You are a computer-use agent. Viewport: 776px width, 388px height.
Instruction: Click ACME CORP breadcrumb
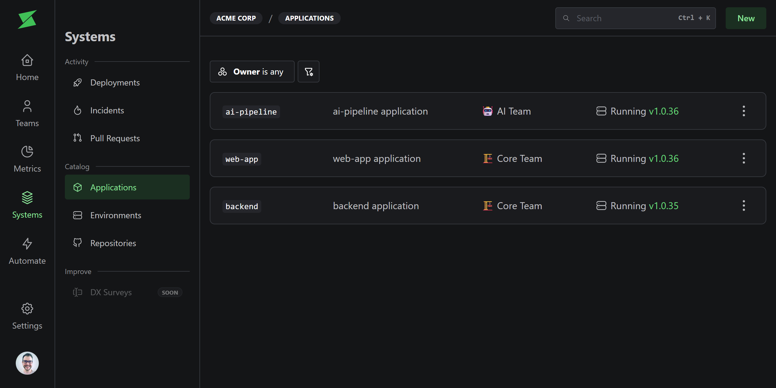(x=236, y=18)
